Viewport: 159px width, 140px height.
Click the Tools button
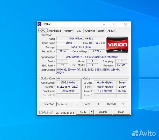(83, 112)
